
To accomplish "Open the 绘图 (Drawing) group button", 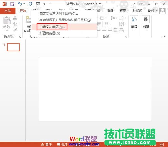I will [134, 22].
